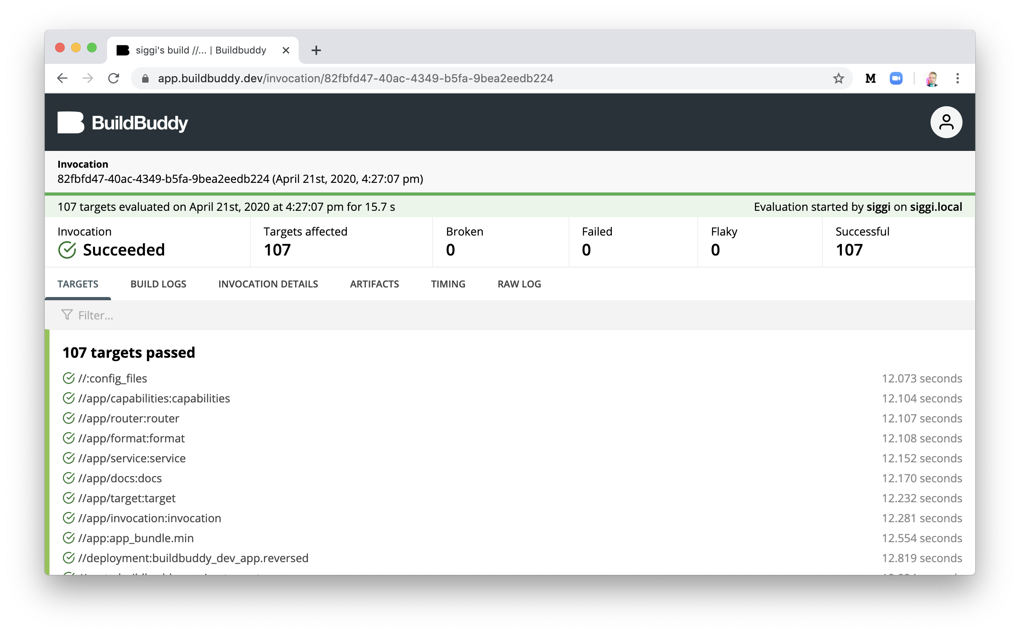Click the browser address bar URL
Screen dimensions: 1020x634
[x=356, y=78]
